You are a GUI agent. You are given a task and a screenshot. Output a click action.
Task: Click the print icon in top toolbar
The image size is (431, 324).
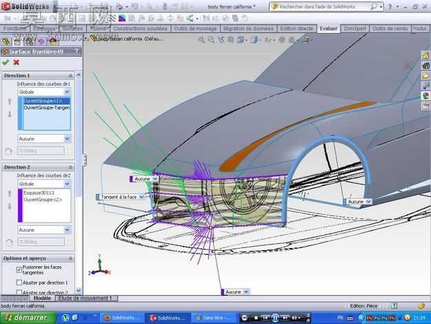tap(119, 6)
